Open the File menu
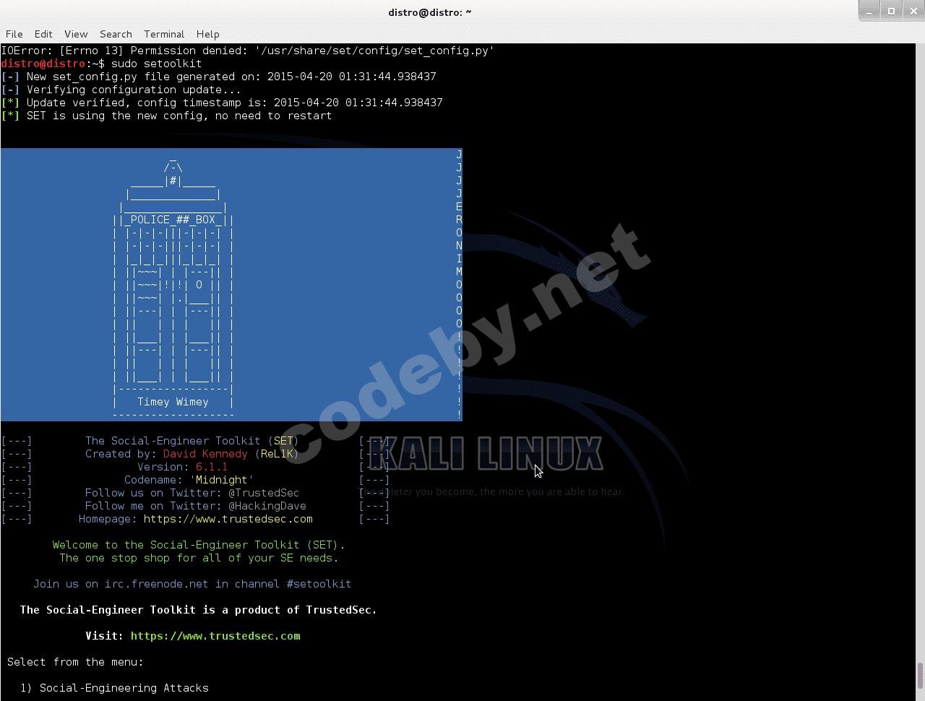The width and height of the screenshot is (925, 701). 14,34
